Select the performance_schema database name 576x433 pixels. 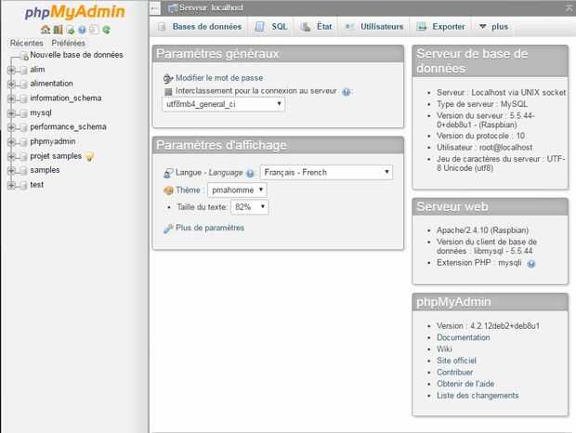[x=69, y=126]
